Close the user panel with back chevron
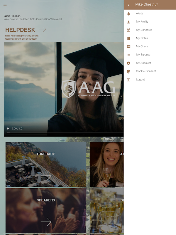The height and width of the screenshot is (235, 176). click(128, 5)
